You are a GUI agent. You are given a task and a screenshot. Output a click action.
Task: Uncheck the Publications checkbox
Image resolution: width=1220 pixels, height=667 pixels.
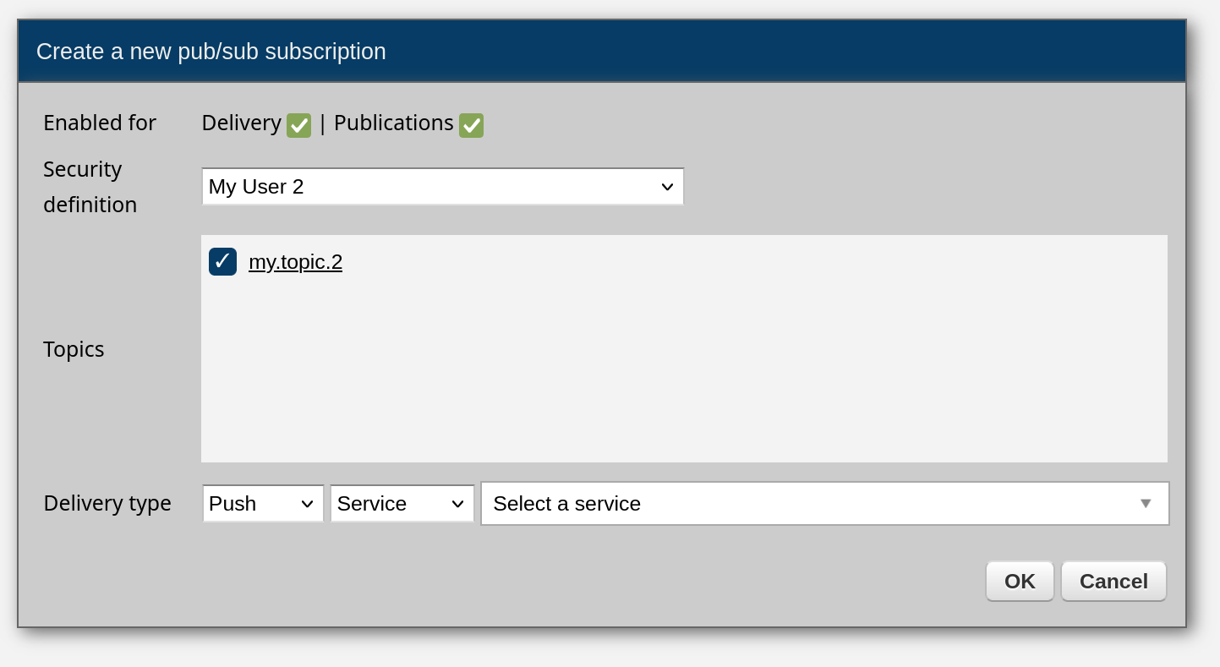(471, 125)
